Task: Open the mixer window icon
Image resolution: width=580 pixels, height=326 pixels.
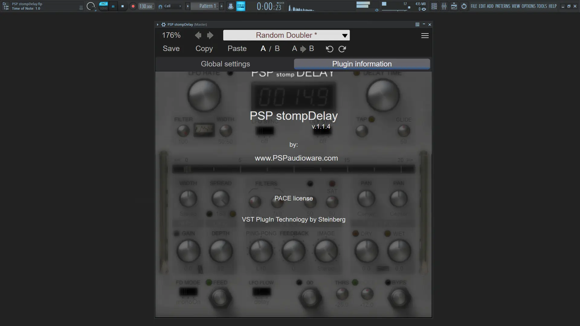Action: click(x=444, y=6)
